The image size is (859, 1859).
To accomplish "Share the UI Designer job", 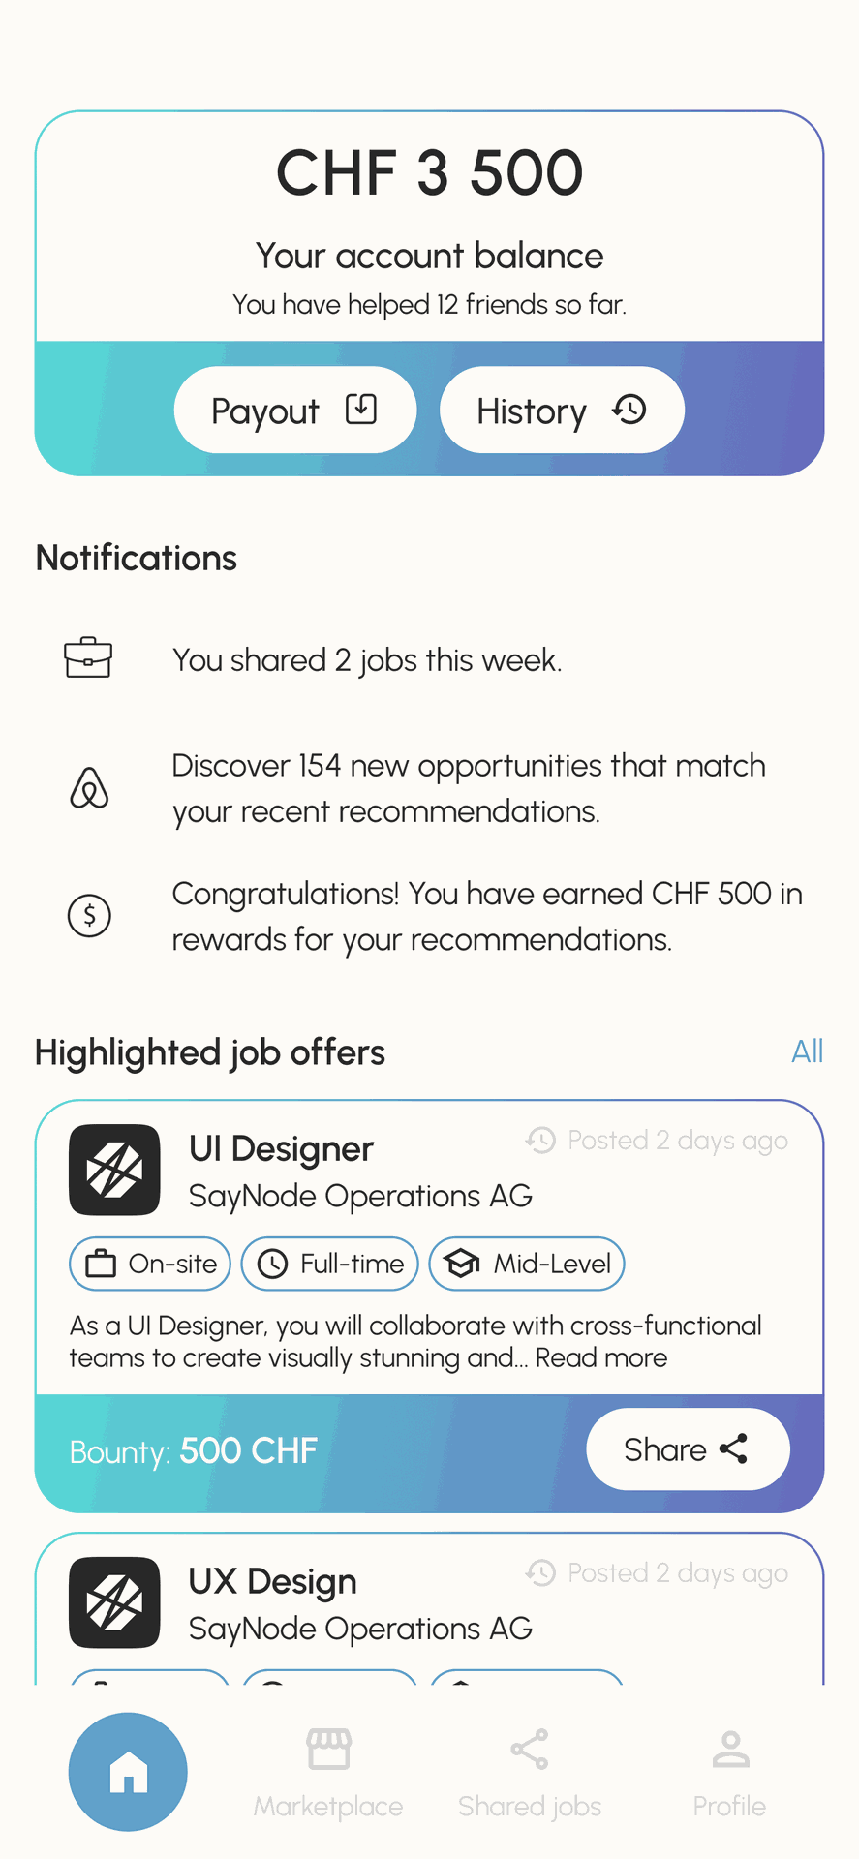I will [x=688, y=1449].
